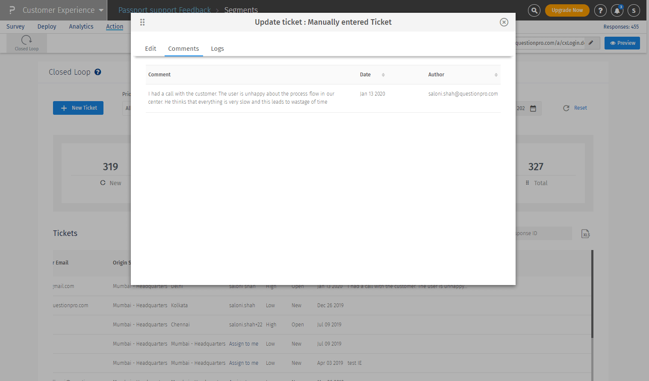Click the QuestionPro P logo
The image size is (649, 381).
[x=12, y=10]
